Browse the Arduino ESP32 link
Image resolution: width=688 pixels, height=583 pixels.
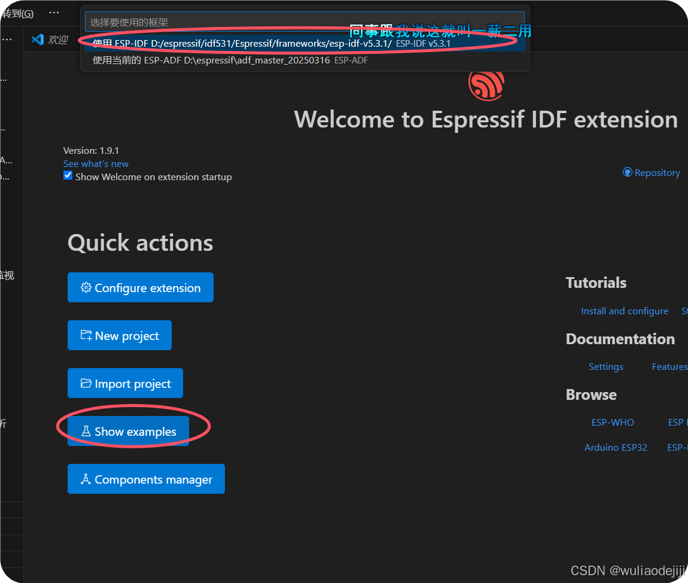click(616, 447)
